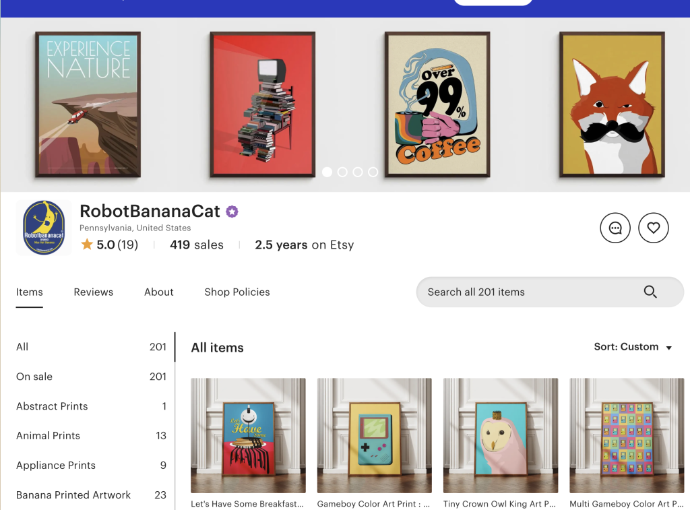Favorite the shop with the heart icon
The width and height of the screenshot is (690, 510).
point(653,227)
